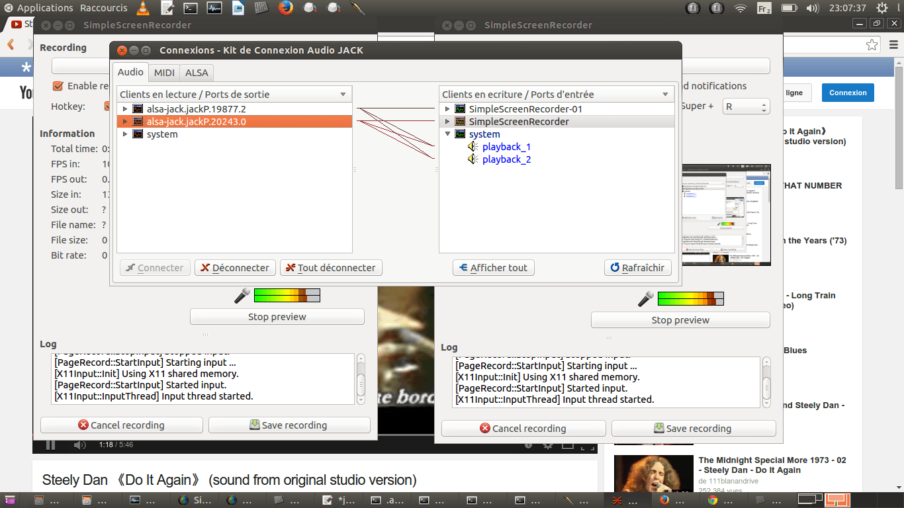This screenshot has width=904, height=508.
Task: Open The Midnight Special More 1973 video link
Action: 772,465
